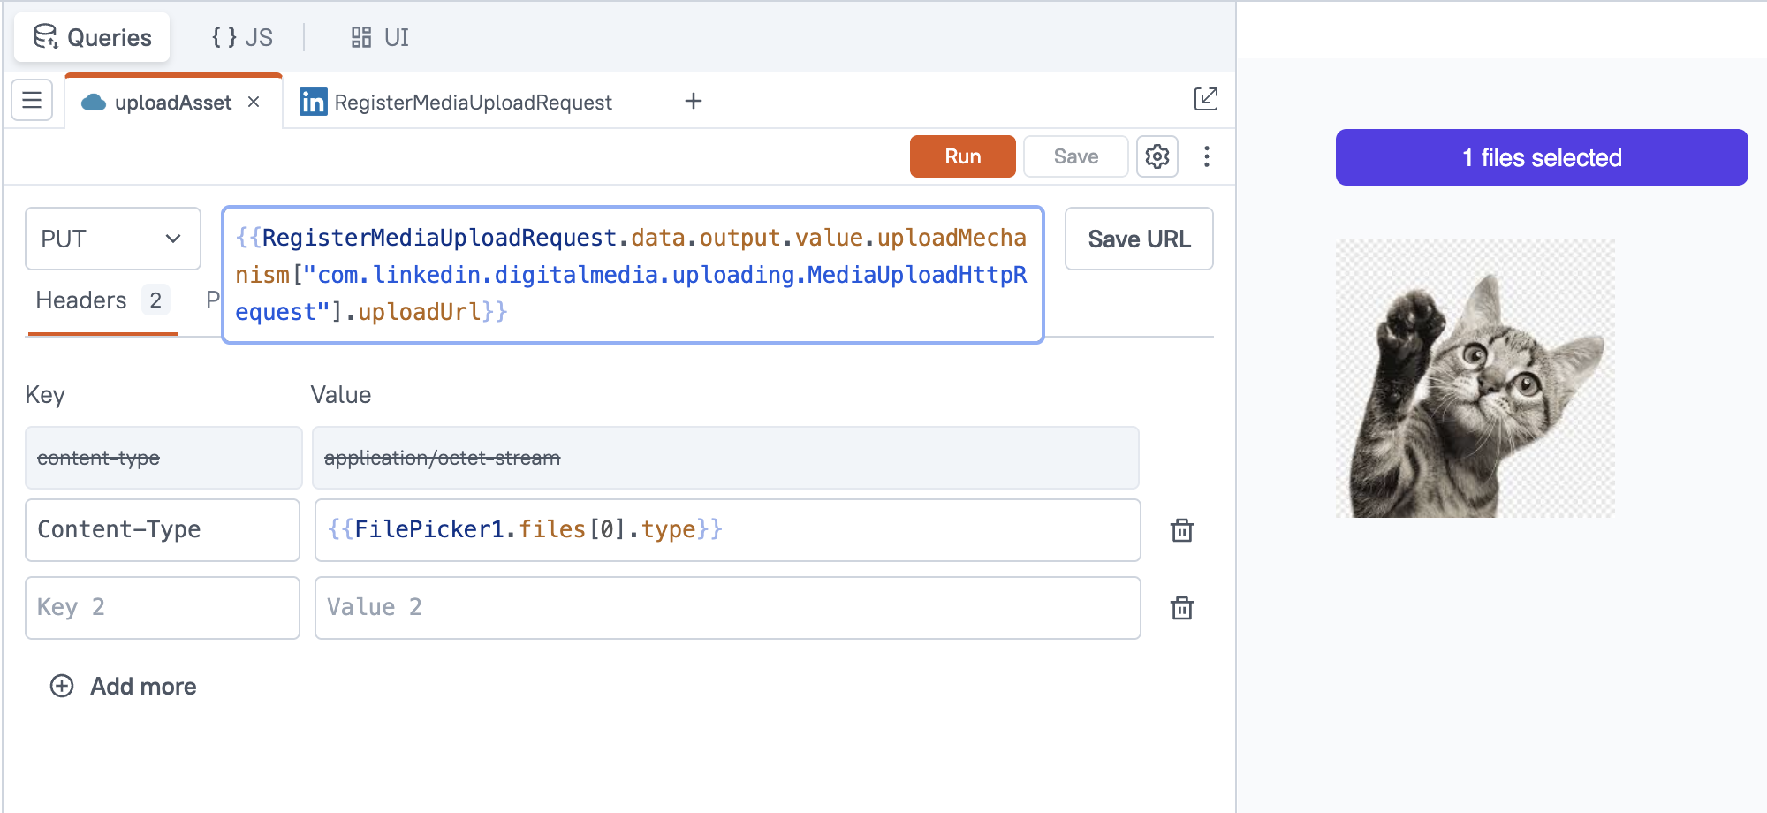
Task: Remove the Key 2 row using its trash icon
Action: 1182,608
